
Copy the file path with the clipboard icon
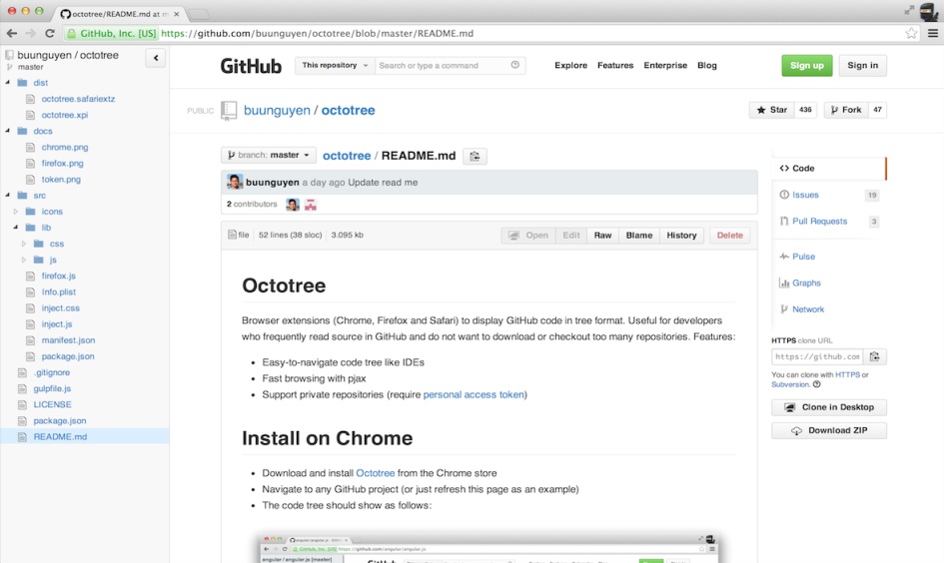[475, 156]
